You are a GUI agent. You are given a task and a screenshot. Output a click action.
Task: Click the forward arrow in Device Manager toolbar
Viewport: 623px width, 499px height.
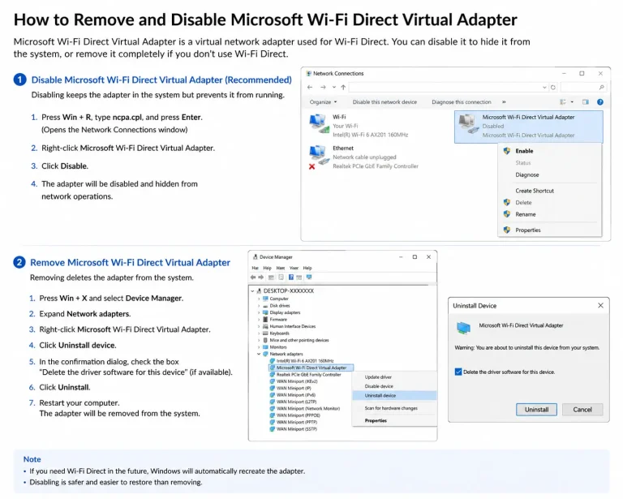tap(261, 277)
